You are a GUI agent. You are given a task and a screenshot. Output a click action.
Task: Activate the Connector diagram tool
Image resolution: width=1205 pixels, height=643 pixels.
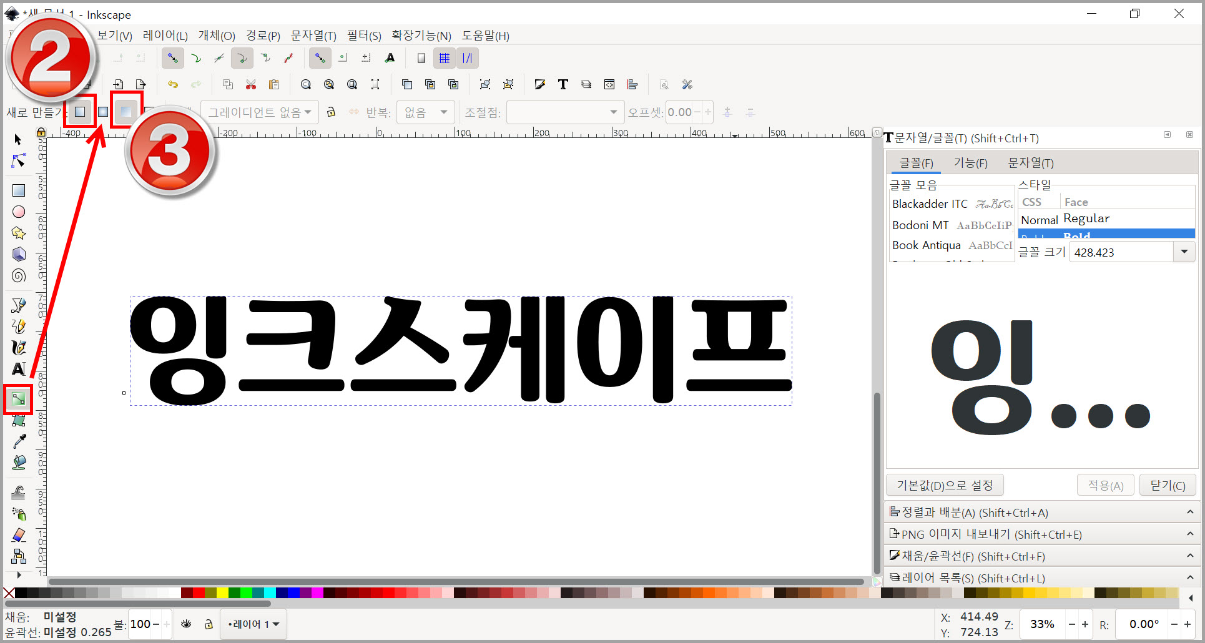[x=19, y=556]
